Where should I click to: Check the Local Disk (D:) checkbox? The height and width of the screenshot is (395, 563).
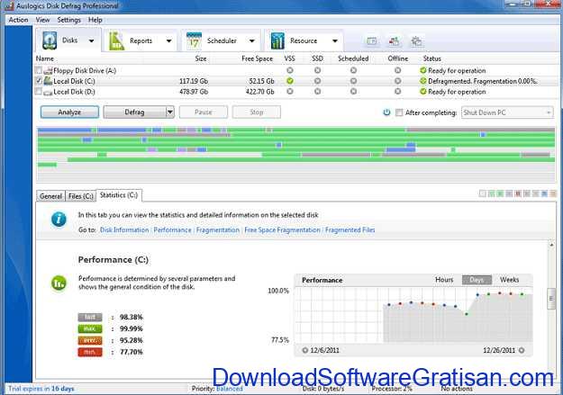tap(39, 92)
